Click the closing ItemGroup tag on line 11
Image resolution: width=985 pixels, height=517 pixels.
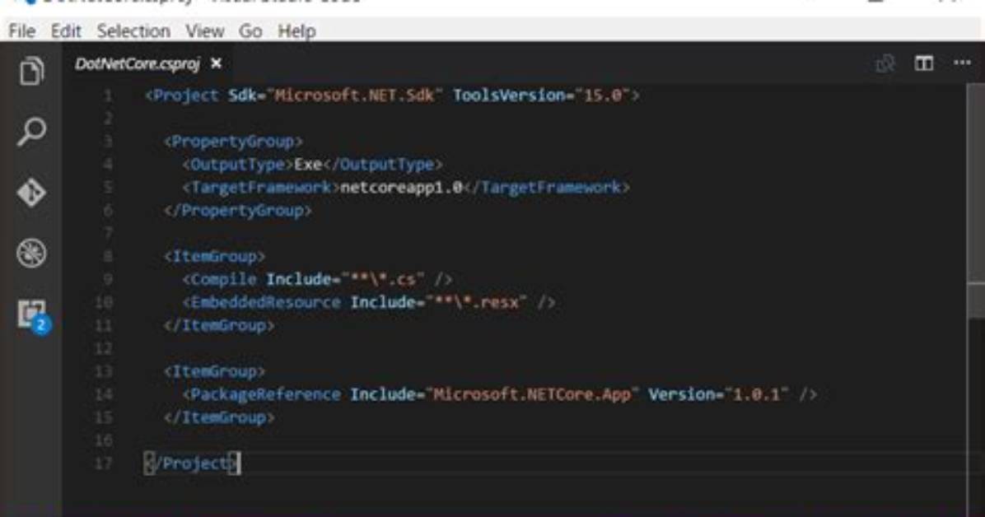[218, 325]
